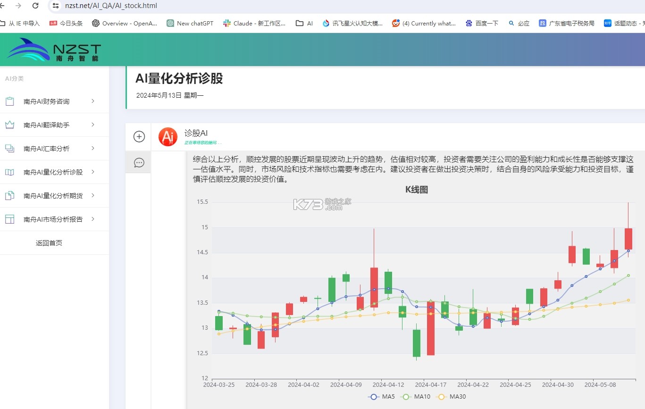Click the date text 2024年5月13日 星期一
This screenshot has height=409, width=645.
pos(170,95)
